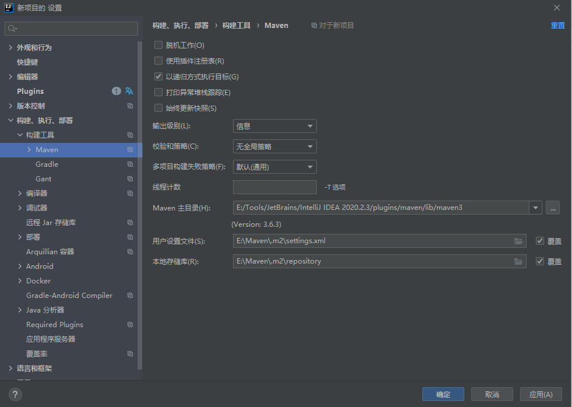Screen dimensions: 572x407
Task: Enable the 脱机工作(O) checkbox
Action: 158,45
